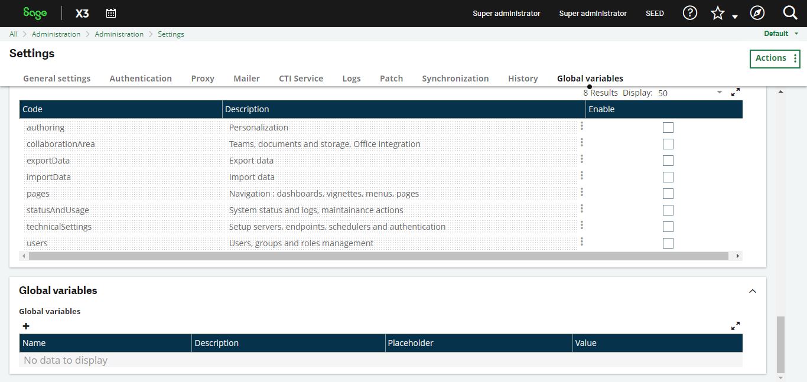Click the compass navigation icon
This screenshot has height=382, width=807.
[757, 12]
